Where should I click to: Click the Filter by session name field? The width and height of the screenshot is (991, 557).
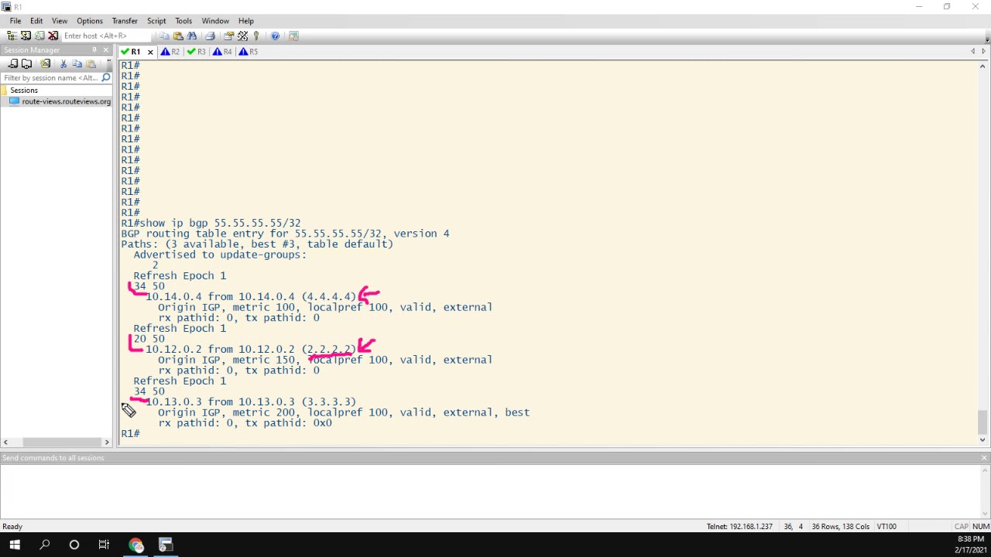(51, 77)
